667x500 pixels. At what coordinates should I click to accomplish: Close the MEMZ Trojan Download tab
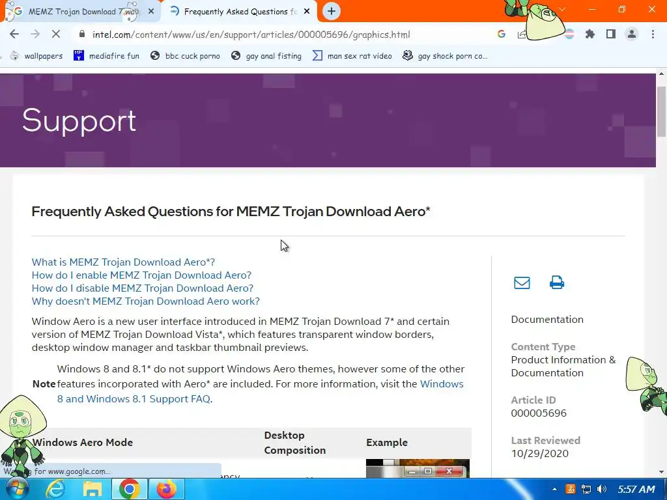(151, 12)
